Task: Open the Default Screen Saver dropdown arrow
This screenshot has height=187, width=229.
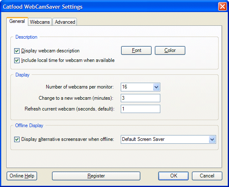Action: pyautogui.click(x=212, y=139)
